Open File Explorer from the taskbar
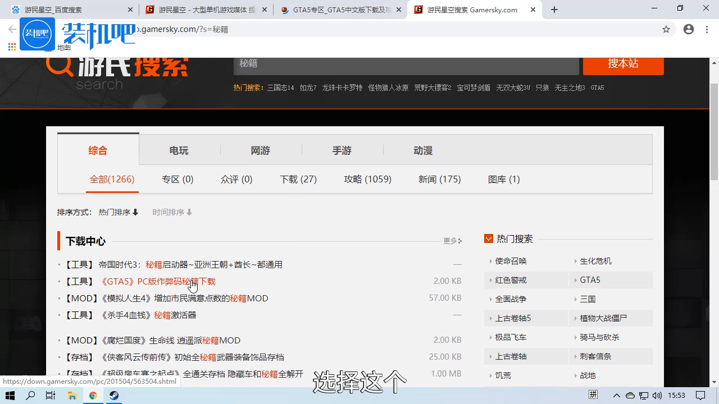 pos(72,396)
